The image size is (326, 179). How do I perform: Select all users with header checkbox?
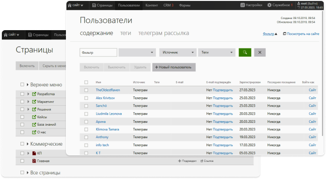pyautogui.click(x=86, y=82)
